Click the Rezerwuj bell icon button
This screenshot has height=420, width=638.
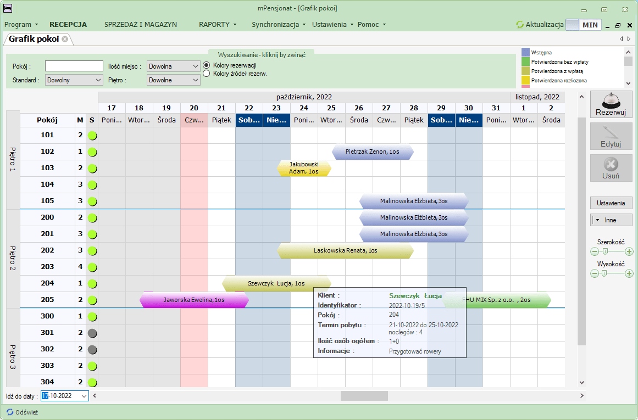611,104
